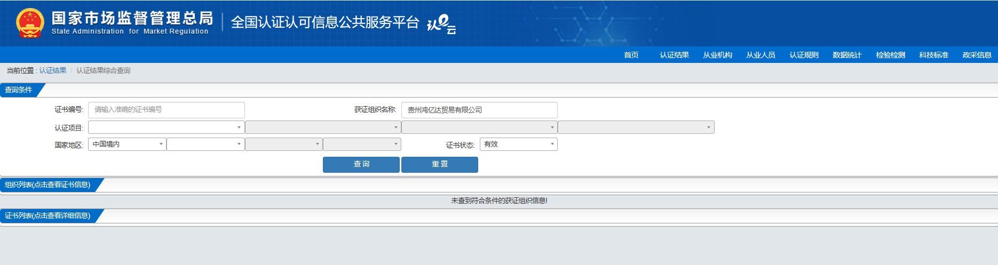Click the 查询条件 section header
This screenshot has width=998, height=265.
pos(19,90)
